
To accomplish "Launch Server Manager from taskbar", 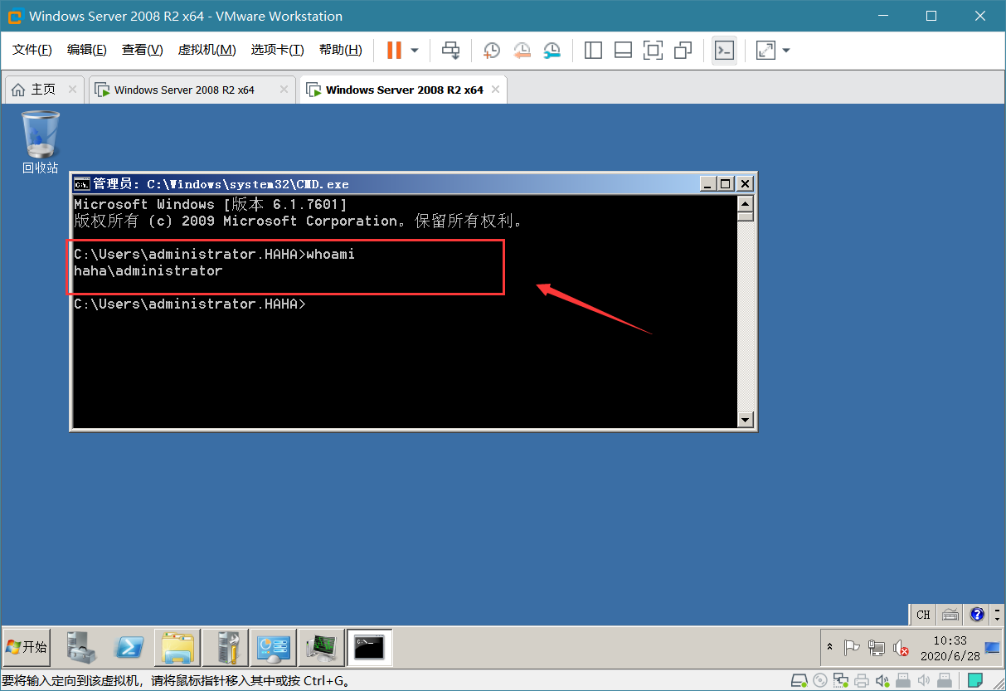I will coord(82,648).
